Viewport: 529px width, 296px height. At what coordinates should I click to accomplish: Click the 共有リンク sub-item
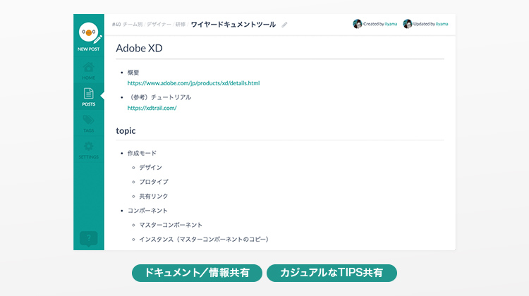(x=154, y=196)
